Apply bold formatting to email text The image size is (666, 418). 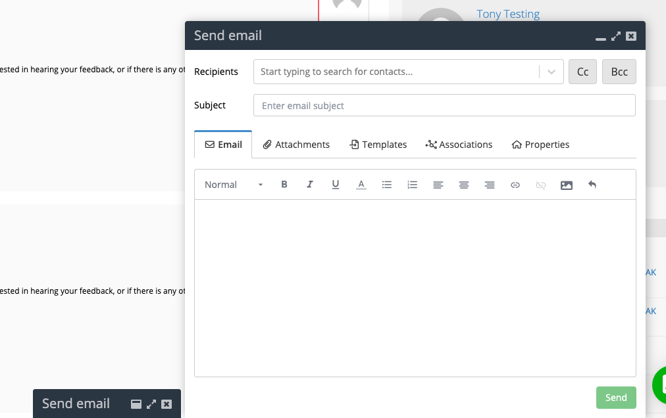click(x=284, y=185)
